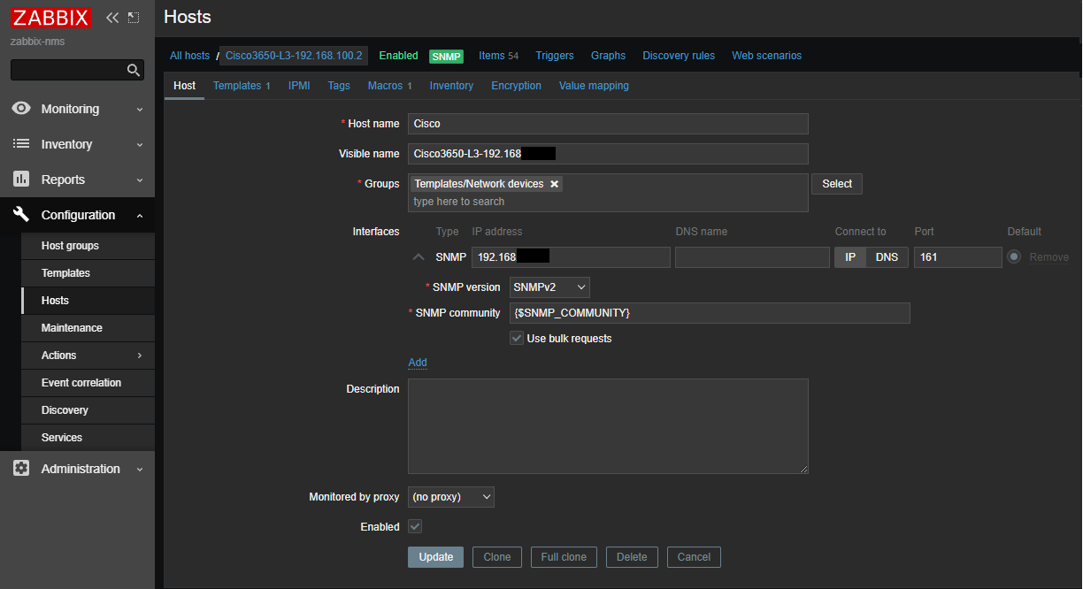The image size is (1083, 589).
Task: Click the Reports chart icon
Action: coord(21,180)
